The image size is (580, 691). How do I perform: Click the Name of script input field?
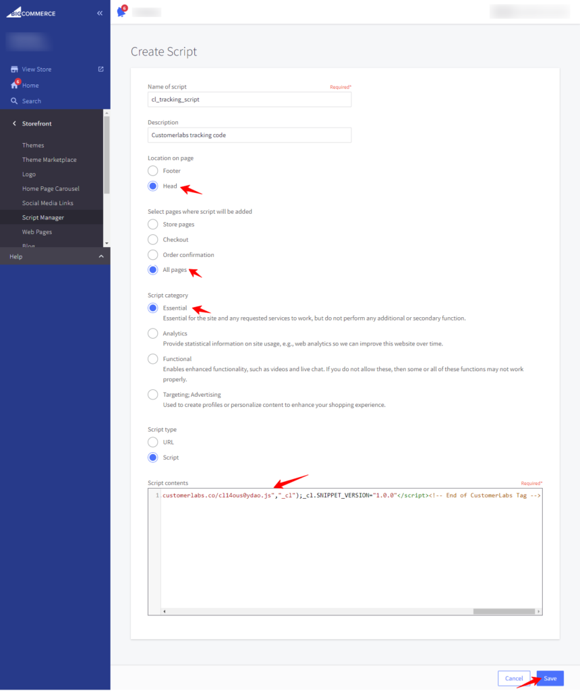click(250, 99)
